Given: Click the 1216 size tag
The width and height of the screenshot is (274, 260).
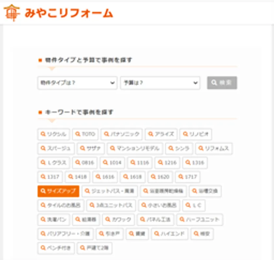Looking at the screenshot, I should click(x=167, y=163).
